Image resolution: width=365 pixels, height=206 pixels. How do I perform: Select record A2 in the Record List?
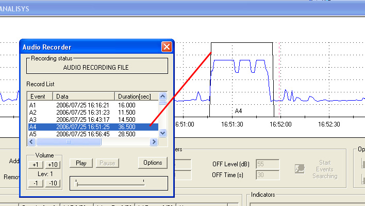tap(93, 113)
